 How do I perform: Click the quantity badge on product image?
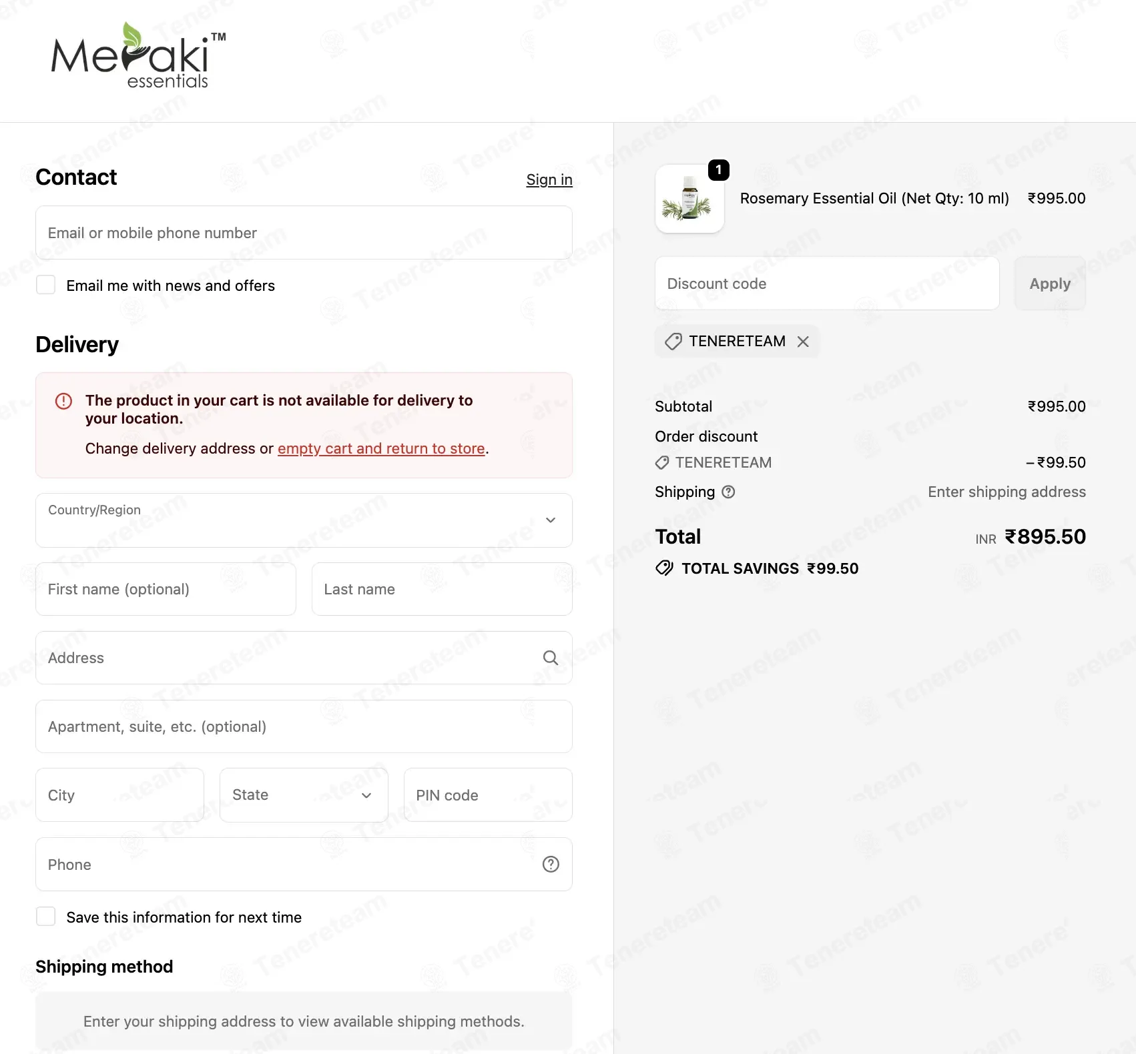[x=718, y=170]
